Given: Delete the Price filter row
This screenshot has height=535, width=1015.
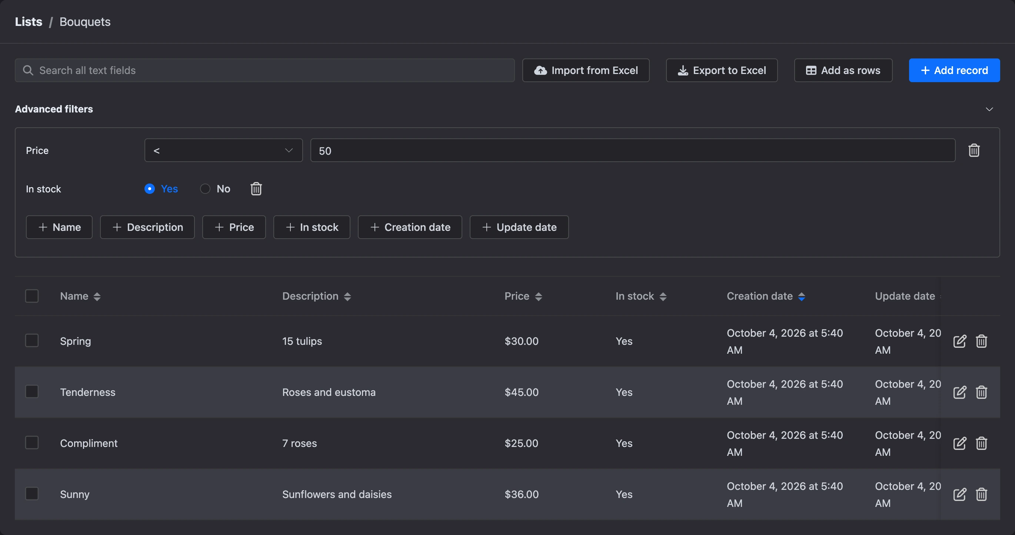Looking at the screenshot, I should [974, 150].
